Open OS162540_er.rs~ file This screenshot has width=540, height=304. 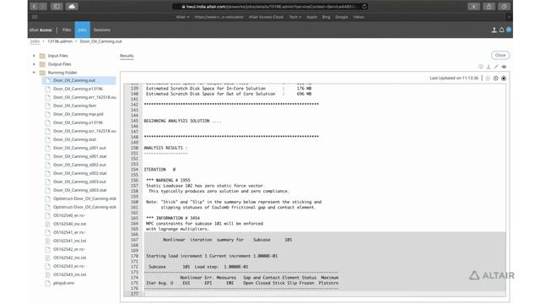click(x=69, y=215)
